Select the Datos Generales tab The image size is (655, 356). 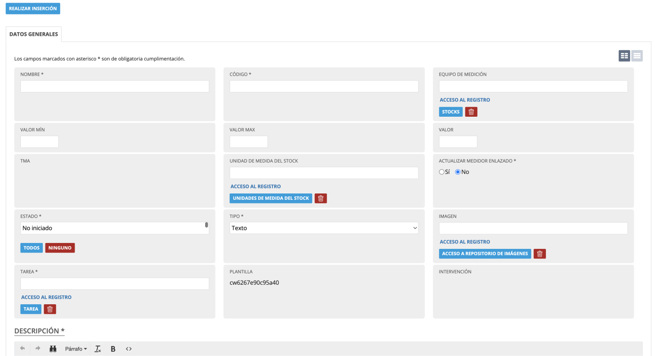point(34,34)
